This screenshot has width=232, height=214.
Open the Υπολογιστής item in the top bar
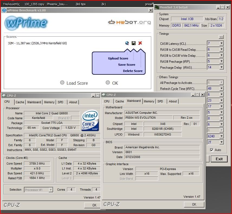tap(11, 4)
